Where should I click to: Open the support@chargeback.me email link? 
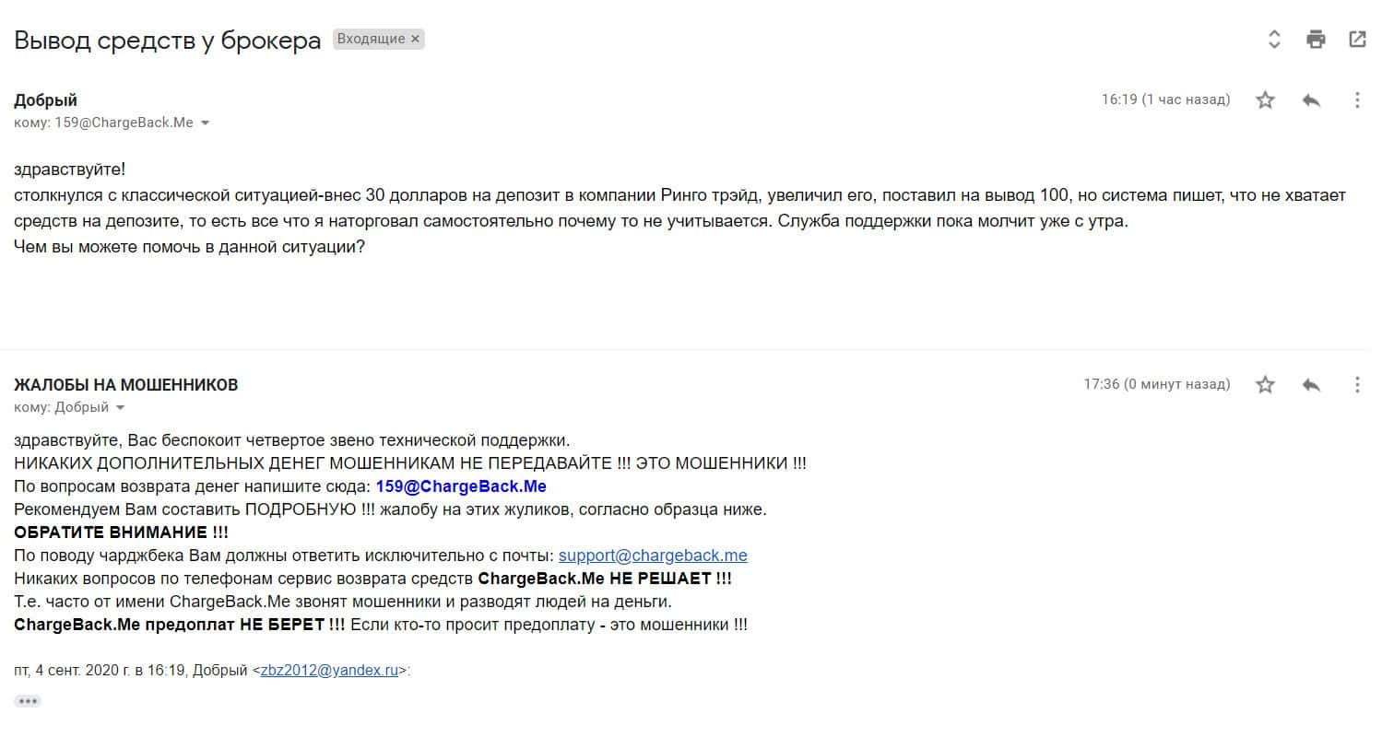click(x=653, y=556)
